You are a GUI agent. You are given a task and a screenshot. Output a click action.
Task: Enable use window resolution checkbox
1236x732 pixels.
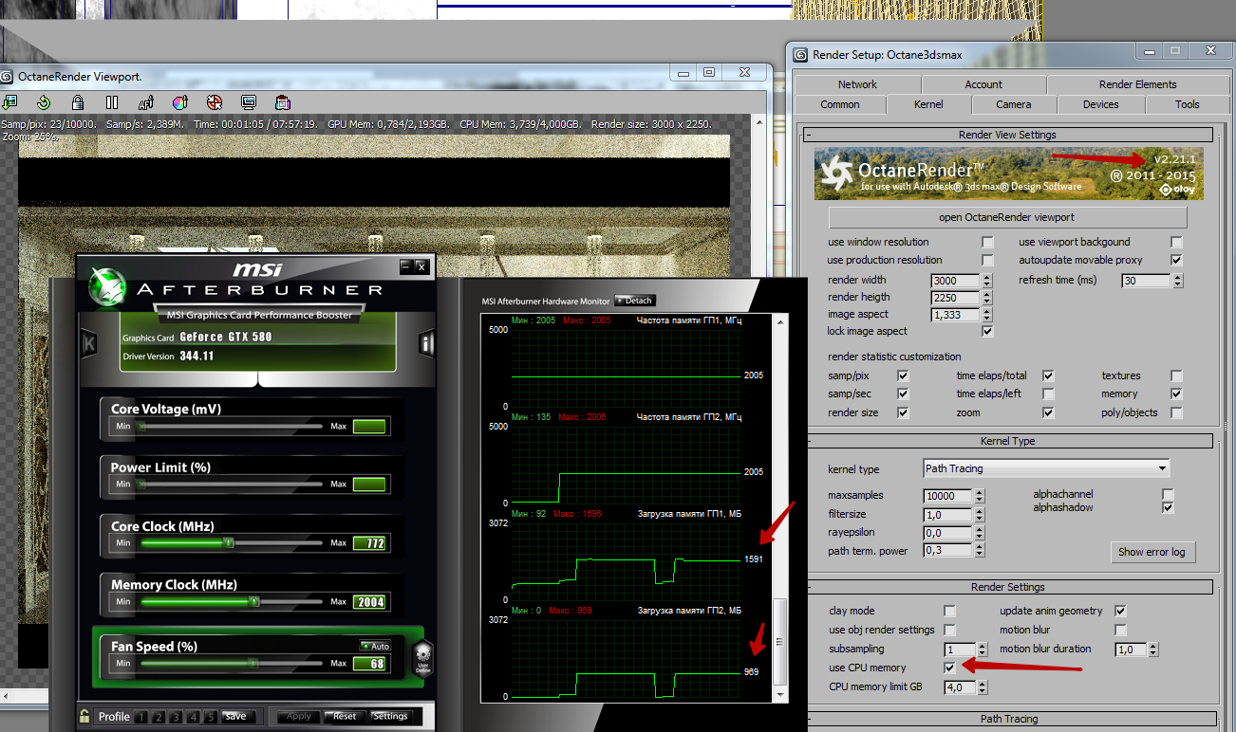988,243
